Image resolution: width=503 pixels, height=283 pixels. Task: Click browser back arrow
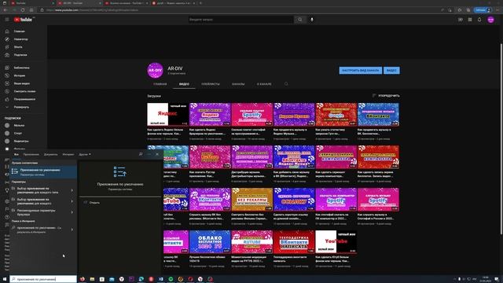[6, 10]
